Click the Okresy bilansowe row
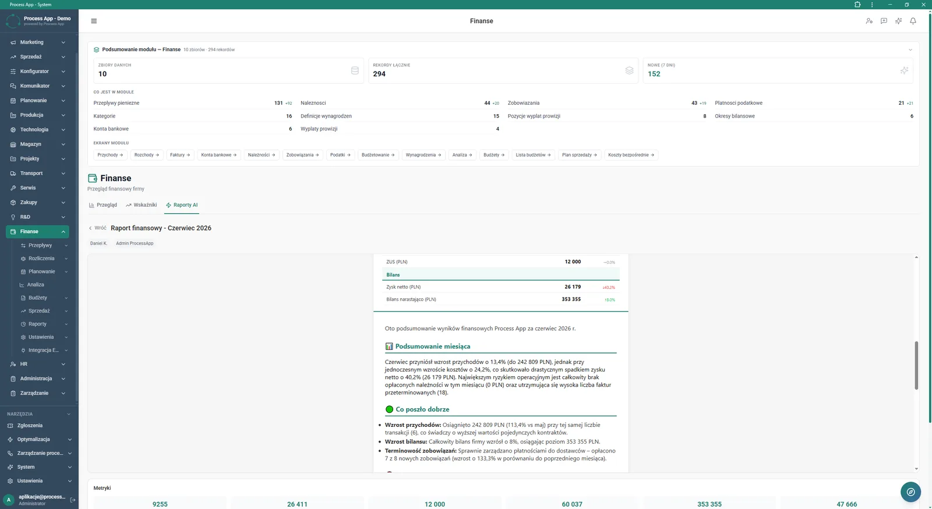Screen dimensions: 932x509 point(814,116)
